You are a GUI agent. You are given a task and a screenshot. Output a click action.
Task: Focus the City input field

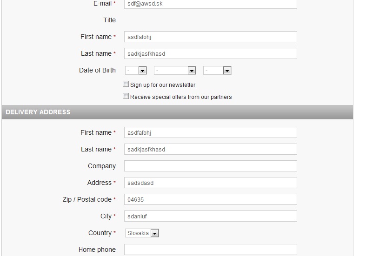point(210,217)
